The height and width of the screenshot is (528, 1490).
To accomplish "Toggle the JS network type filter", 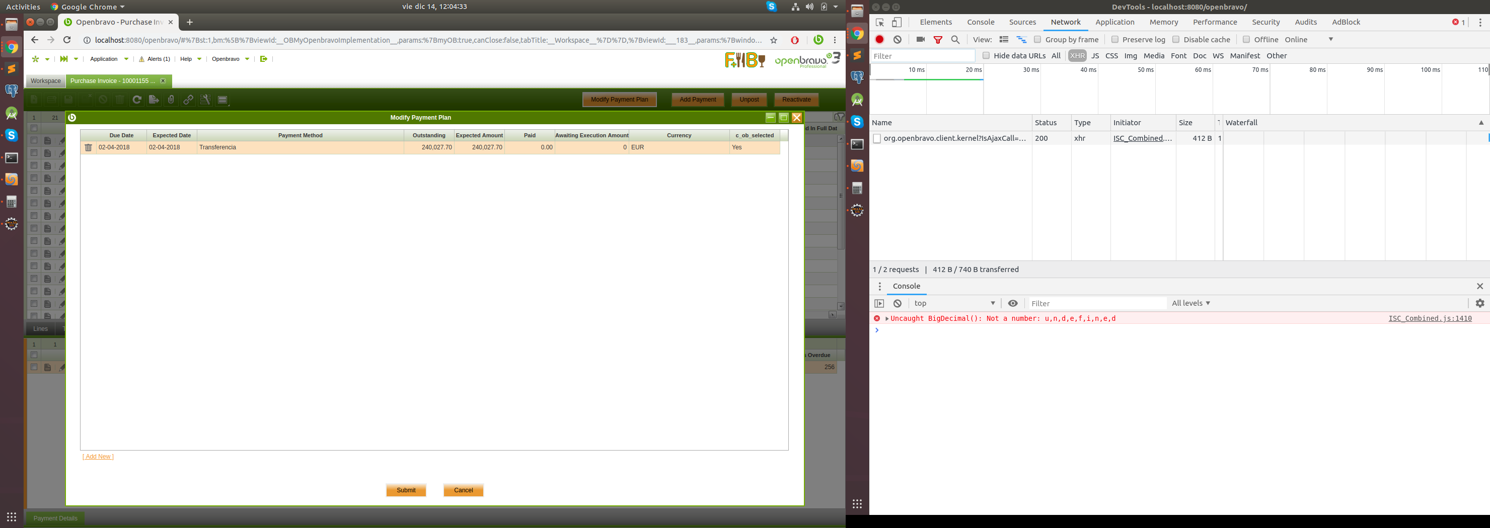I will pos(1095,55).
